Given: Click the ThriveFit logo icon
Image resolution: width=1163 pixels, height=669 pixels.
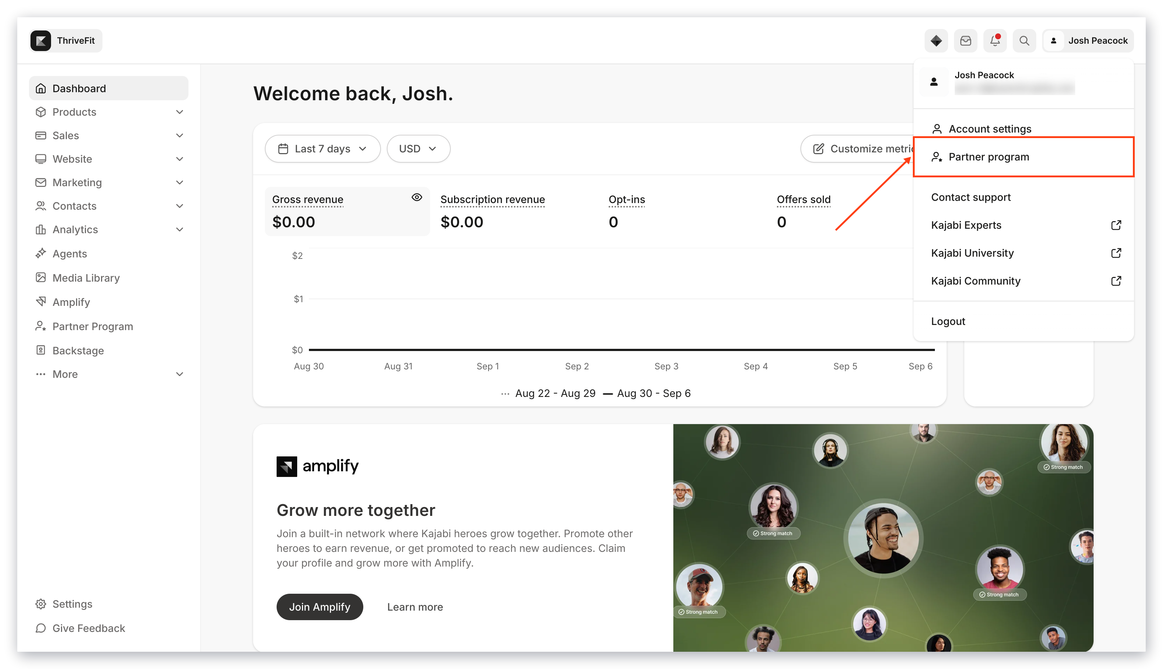Looking at the screenshot, I should [41, 41].
